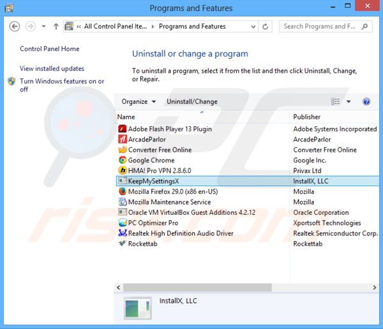Screen dimensions: 383x329
Task: Click the horizontal scrollbar thumb
Action: click(x=197, y=288)
